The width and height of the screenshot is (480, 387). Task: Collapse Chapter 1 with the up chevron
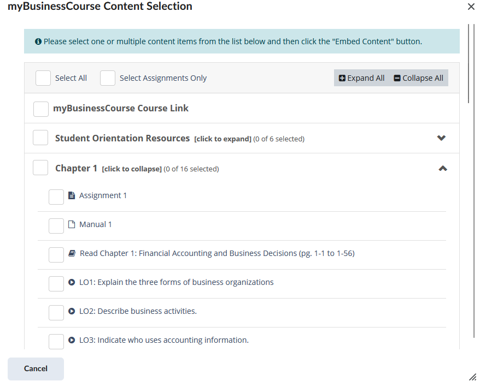443,168
